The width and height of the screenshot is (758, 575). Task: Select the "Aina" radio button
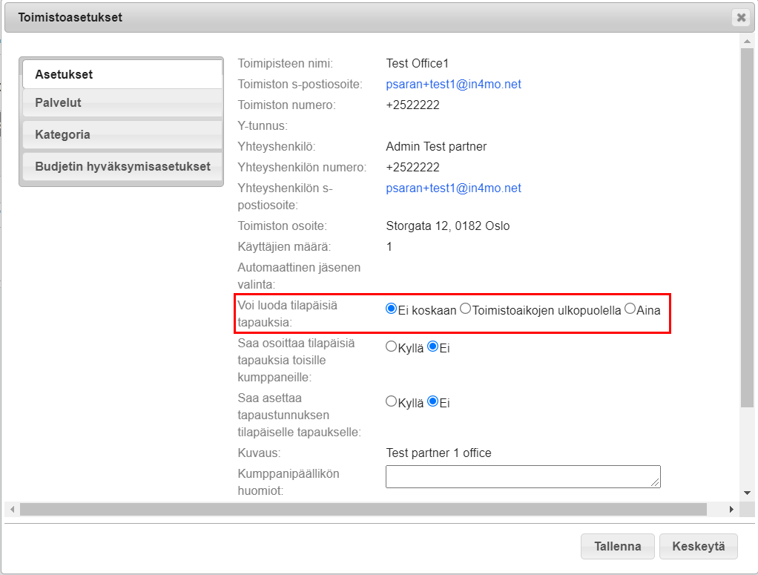[x=630, y=309]
